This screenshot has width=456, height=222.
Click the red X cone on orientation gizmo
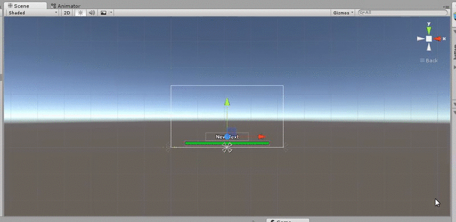pos(438,39)
